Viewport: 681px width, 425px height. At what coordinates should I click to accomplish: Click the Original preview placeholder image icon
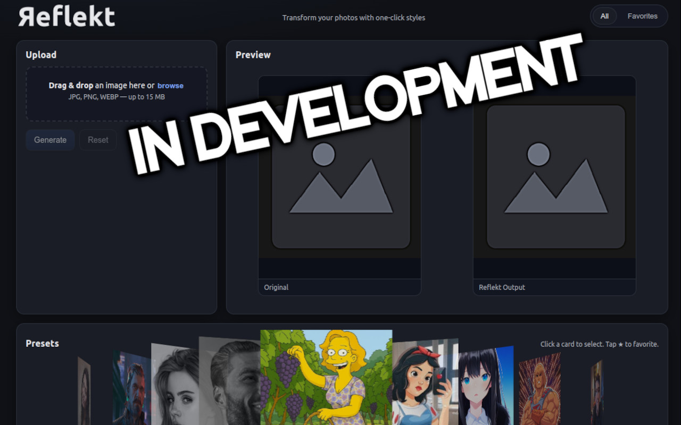click(340, 175)
